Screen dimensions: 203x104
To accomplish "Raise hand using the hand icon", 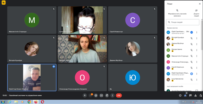I will pos(107,95).
